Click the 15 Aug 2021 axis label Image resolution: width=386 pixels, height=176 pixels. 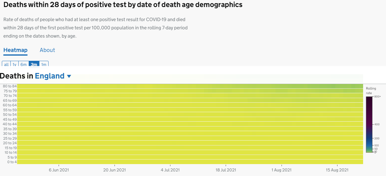pos(337,170)
